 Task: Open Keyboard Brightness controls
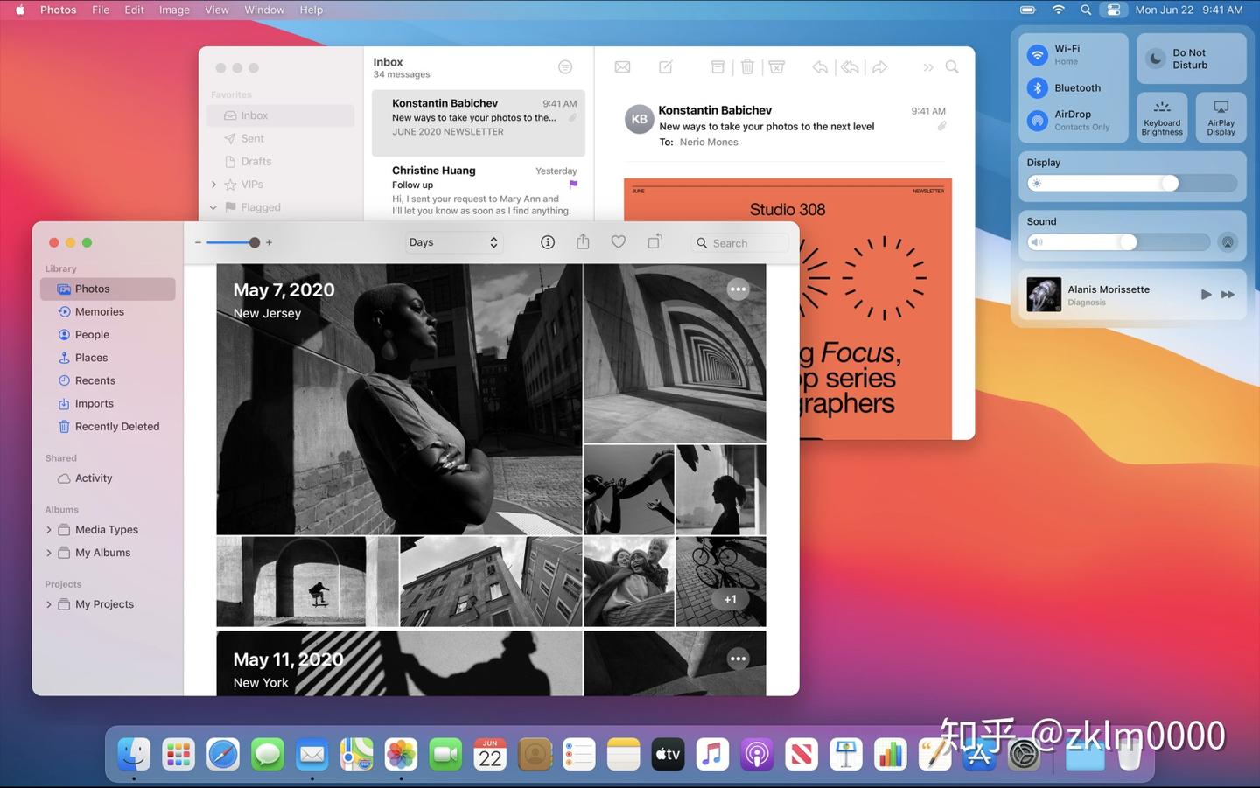point(1161,117)
